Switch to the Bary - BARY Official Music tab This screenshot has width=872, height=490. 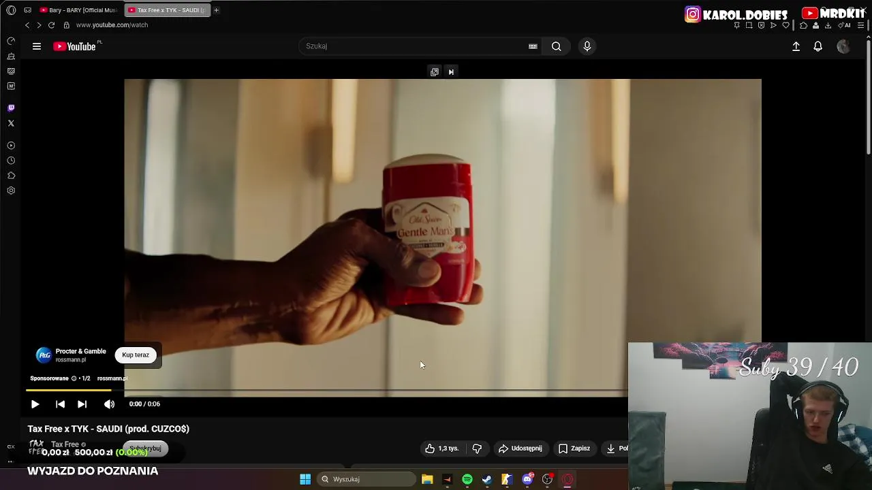pyautogui.click(x=79, y=10)
